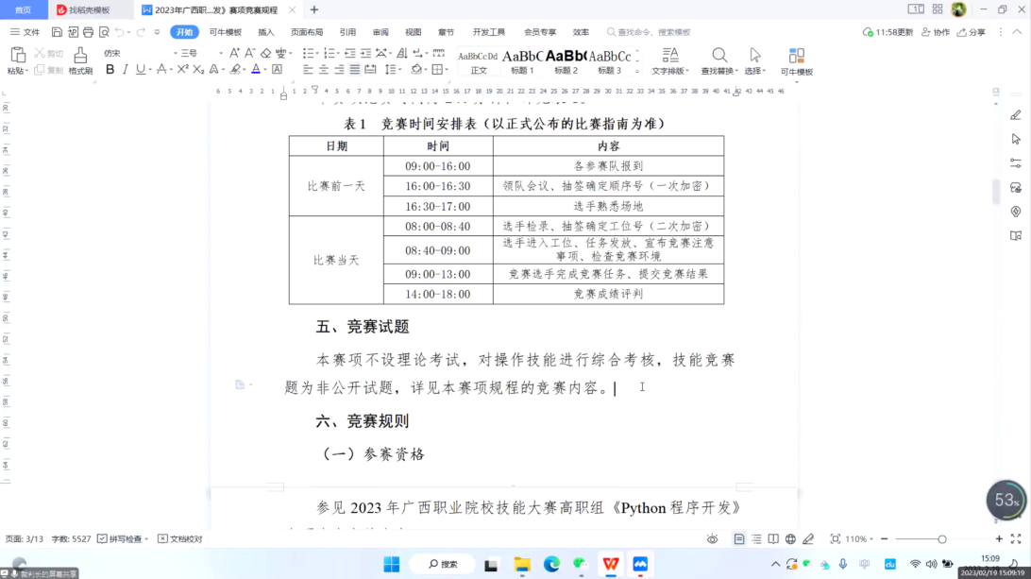This screenshot has width=1031, height=579.
Task: Apply superscript formatting (X²)
Action: coord(183,69)
